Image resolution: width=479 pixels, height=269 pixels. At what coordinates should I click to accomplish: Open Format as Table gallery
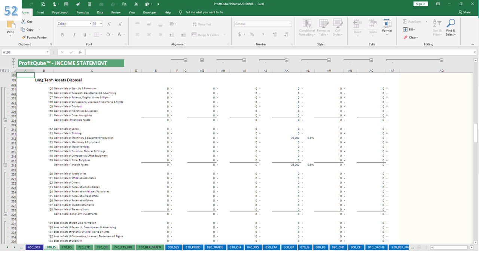tap(323, 28)
